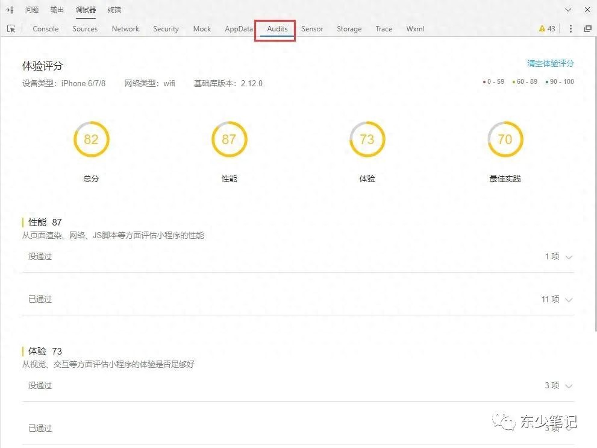This screenshot has height=448, width=597.
Task: Switch to the Console tab
Action: coord(45,28)
